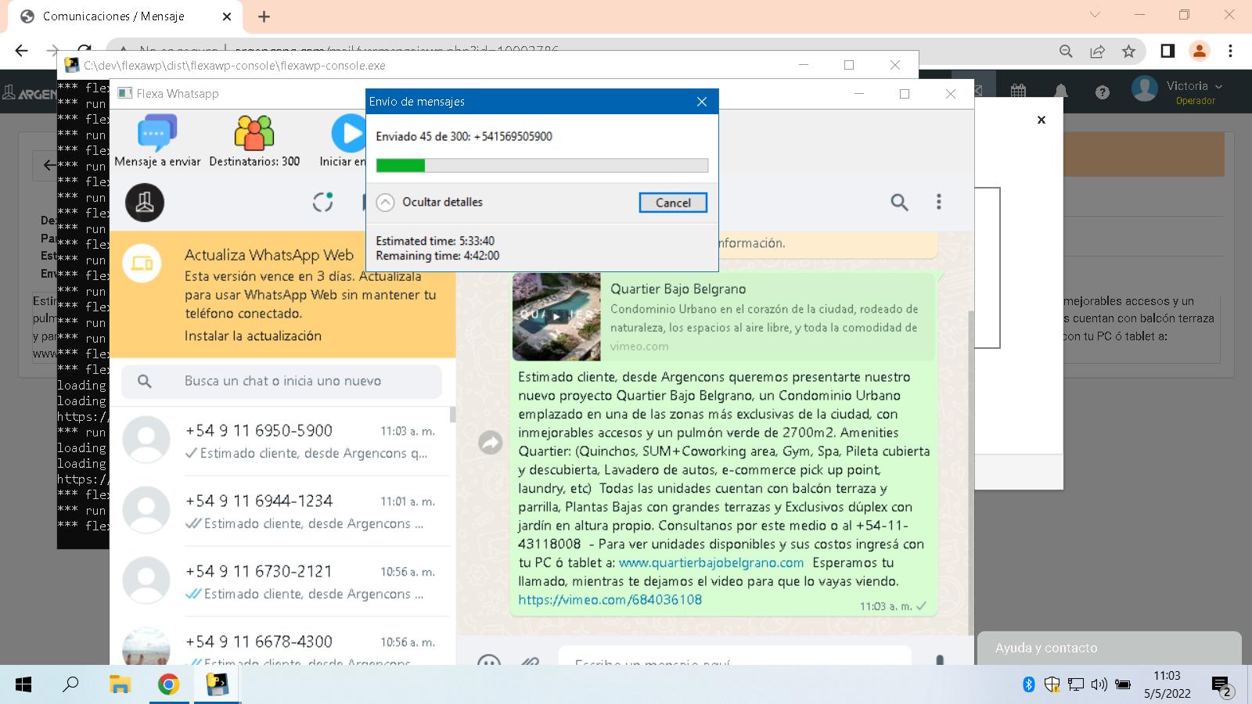Play Quartier Bajo Belgrano video thumbnail
Viewport: 1252px width, 704px height.
point(556,317)
